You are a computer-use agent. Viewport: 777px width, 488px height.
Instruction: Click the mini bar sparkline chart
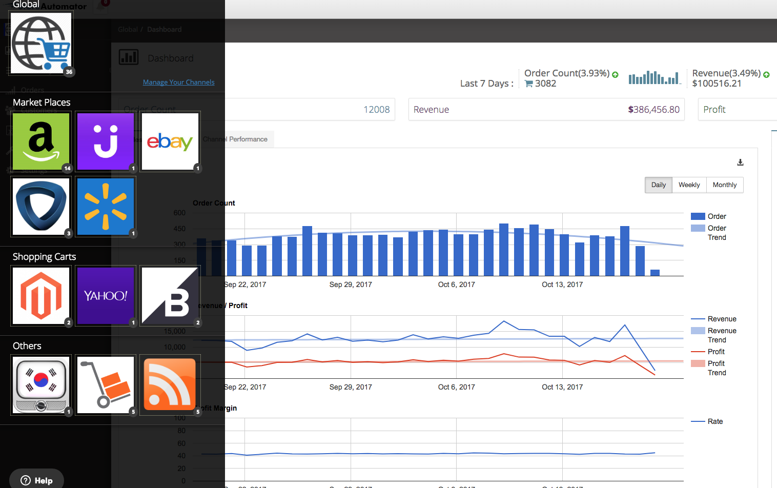coord(655,77)
